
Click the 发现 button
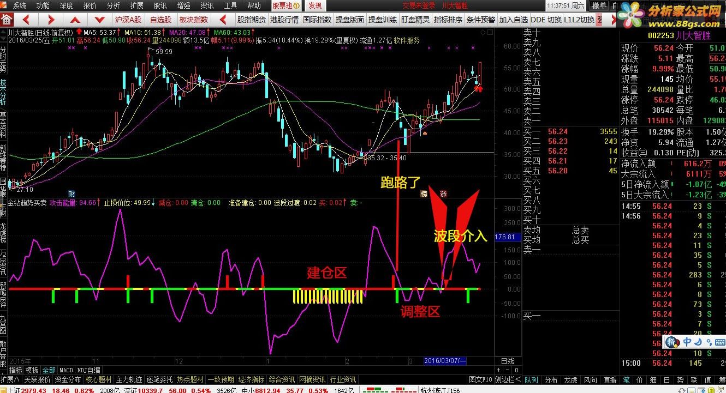pyautogui.click(x=315, y=5)
